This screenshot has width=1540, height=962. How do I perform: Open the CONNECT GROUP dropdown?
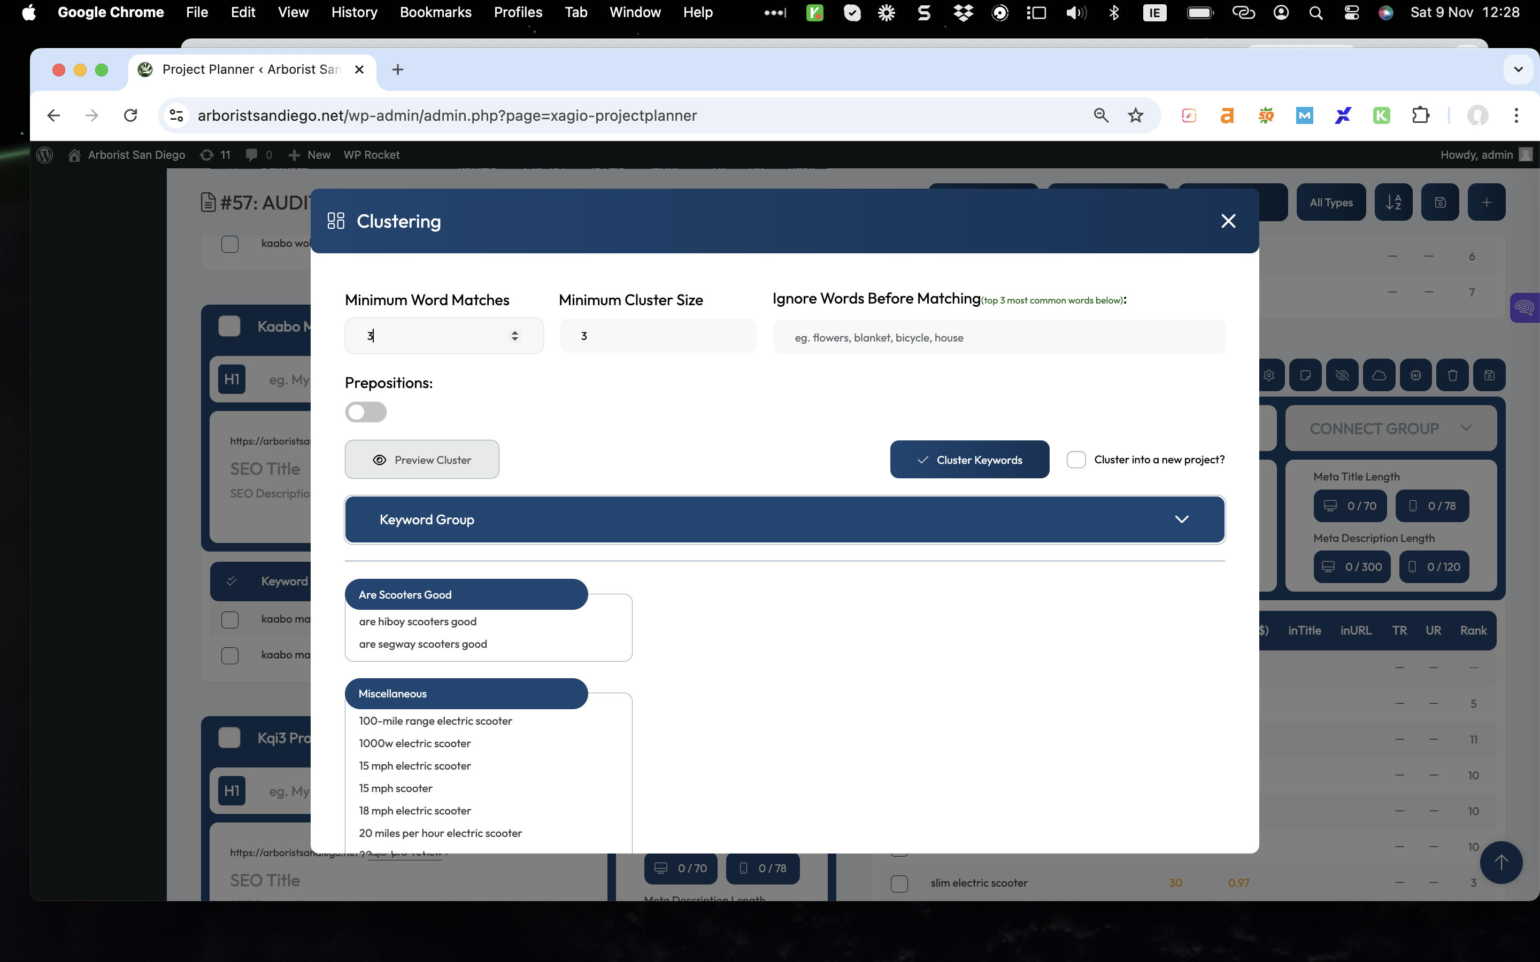coord(1390,428)
